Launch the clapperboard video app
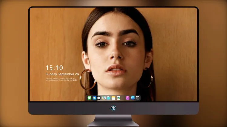This screenshot has height=127, width=227. tap(108, 98)
